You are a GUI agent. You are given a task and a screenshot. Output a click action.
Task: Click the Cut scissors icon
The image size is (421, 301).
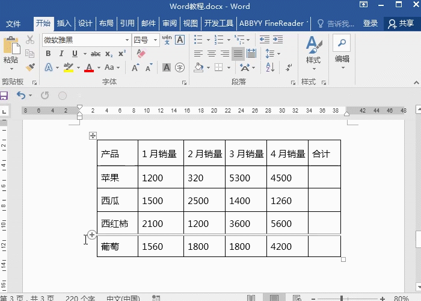pyautogui.click(x=30, y=40)
